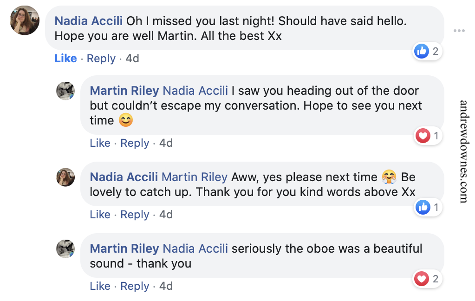The width and height of the screenshot is (475, 301).
Task: Click the heart reaction on the oboe comment
Action: click(x=422, y=279)
